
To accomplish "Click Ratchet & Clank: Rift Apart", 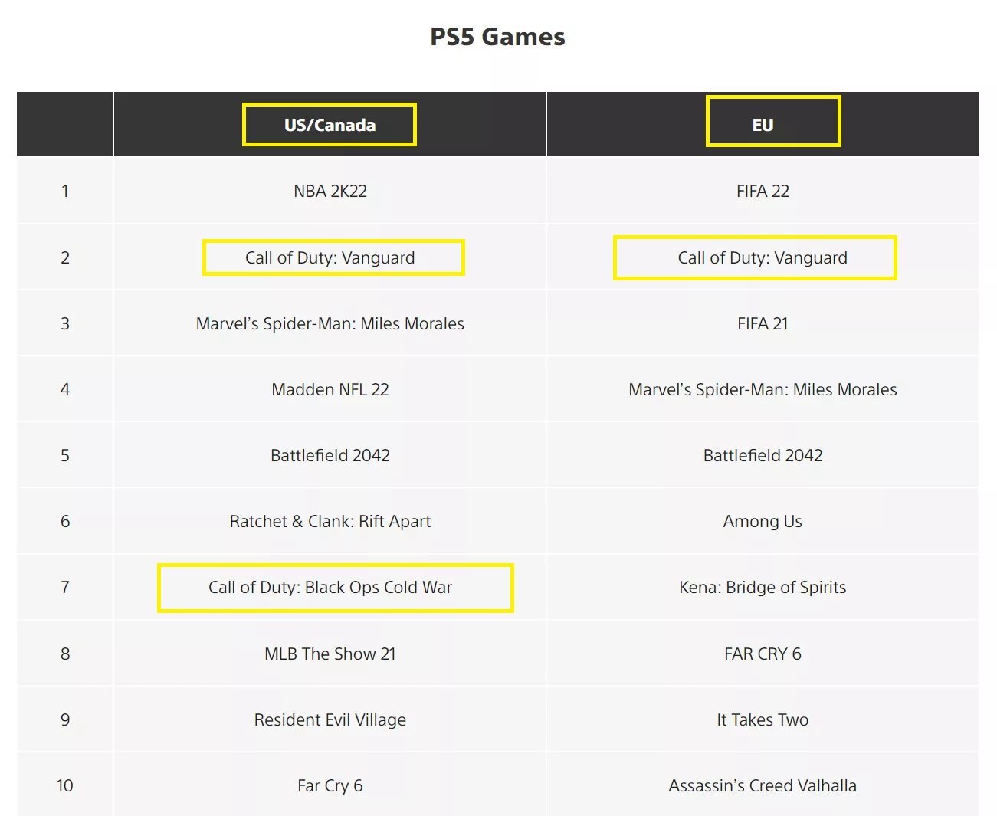I will [x=330, y=521].
